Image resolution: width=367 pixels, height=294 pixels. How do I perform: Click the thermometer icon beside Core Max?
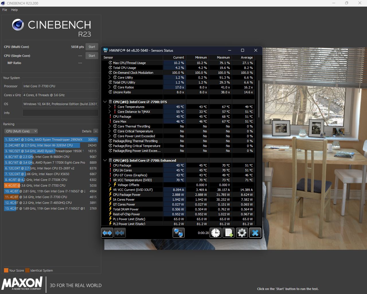[x=110, y=121]
